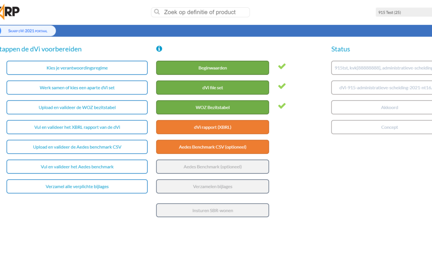Click Werk samen of kies aparte dVi set

pyautogui.click(x=77, y=88)
